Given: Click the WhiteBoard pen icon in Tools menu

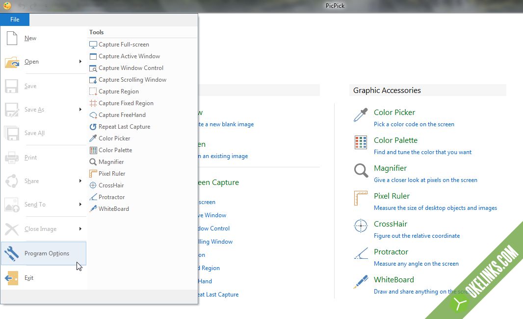Looking at the screenshot, I should pos(93,209).
